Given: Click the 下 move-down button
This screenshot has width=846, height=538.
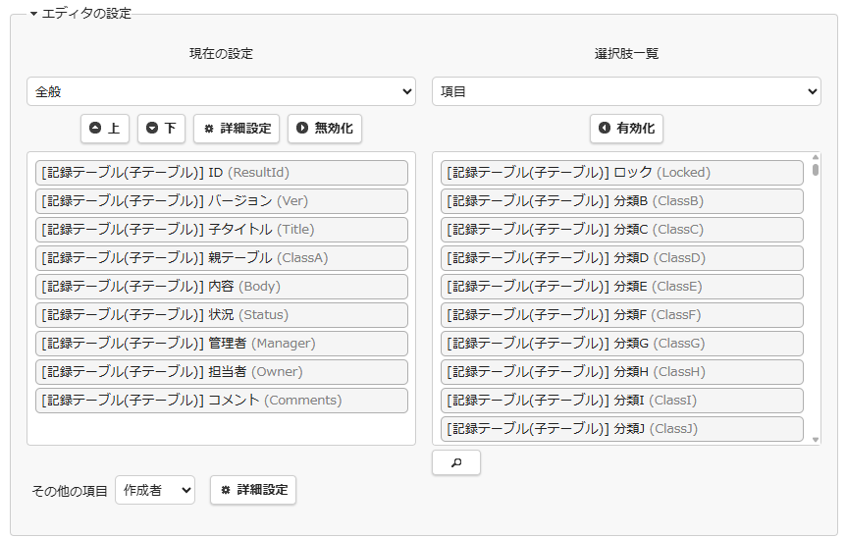Looking at the screenshot, I should pos(161,129).
